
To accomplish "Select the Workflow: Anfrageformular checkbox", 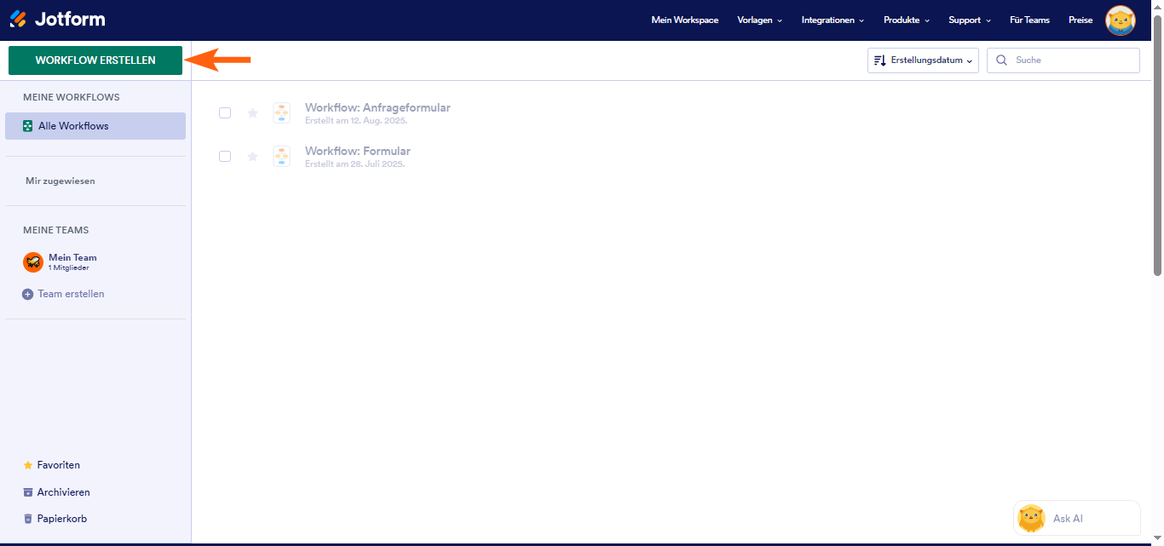I will [225, 113].
